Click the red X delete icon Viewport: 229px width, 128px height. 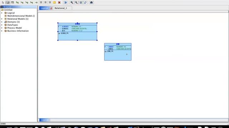[59, 2]
